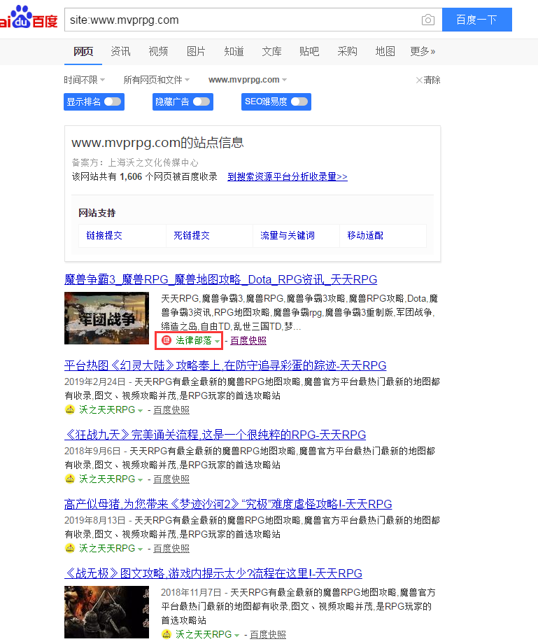Screen dimensions: 538x644
Task: Open camera image search icon
Action: pos(428,20)
